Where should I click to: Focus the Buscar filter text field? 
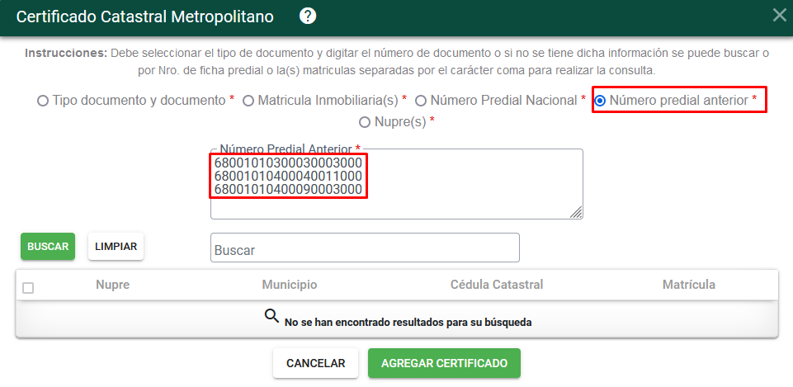(x=366, y=248)
